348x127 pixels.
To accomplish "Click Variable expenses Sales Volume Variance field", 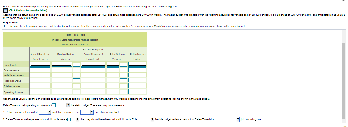I will click(x=113, y=75).
